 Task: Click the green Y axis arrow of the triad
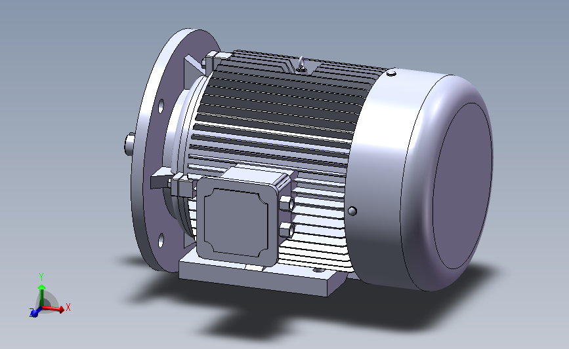click(42, 296)
